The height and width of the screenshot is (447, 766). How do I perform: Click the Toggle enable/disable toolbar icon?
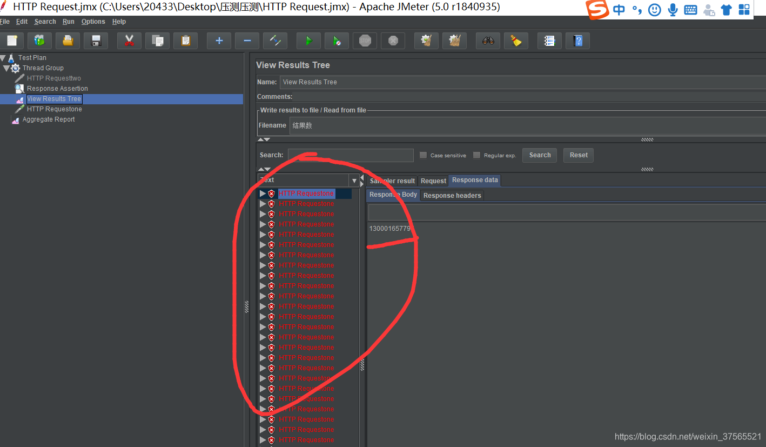(275, 41)
